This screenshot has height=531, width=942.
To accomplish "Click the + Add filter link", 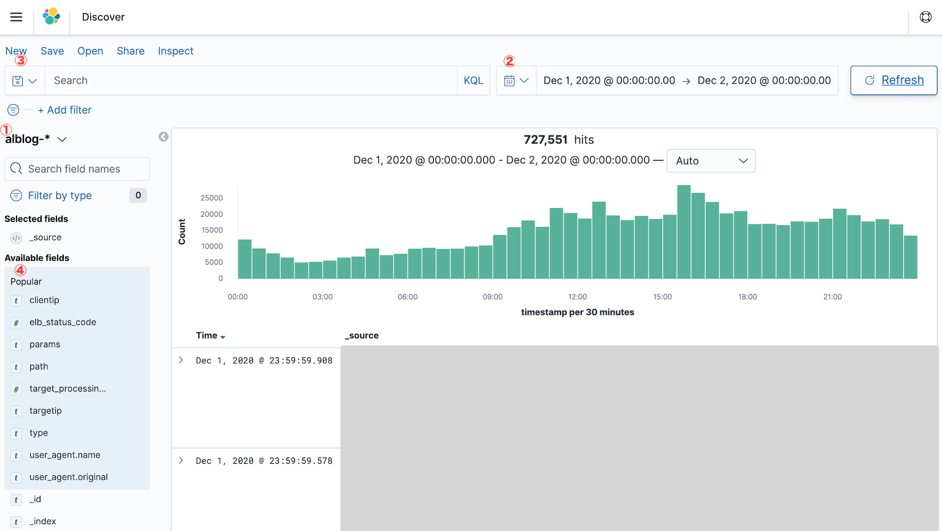I will pos(64,110).
